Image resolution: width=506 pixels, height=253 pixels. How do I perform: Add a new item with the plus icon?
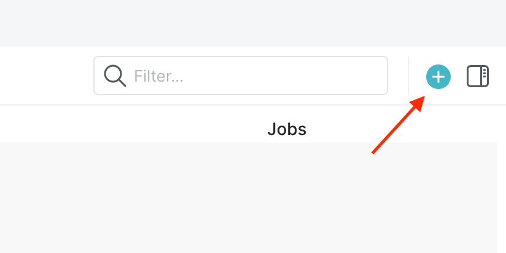438,77
